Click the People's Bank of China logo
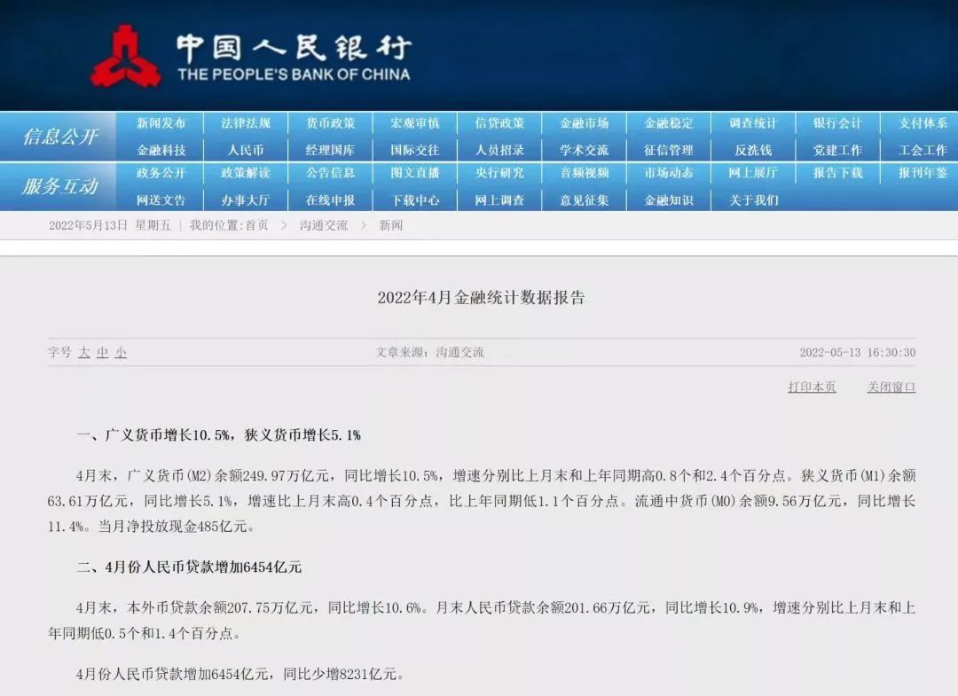The height and width of the screenshot is (696, 958). [125, 56]
